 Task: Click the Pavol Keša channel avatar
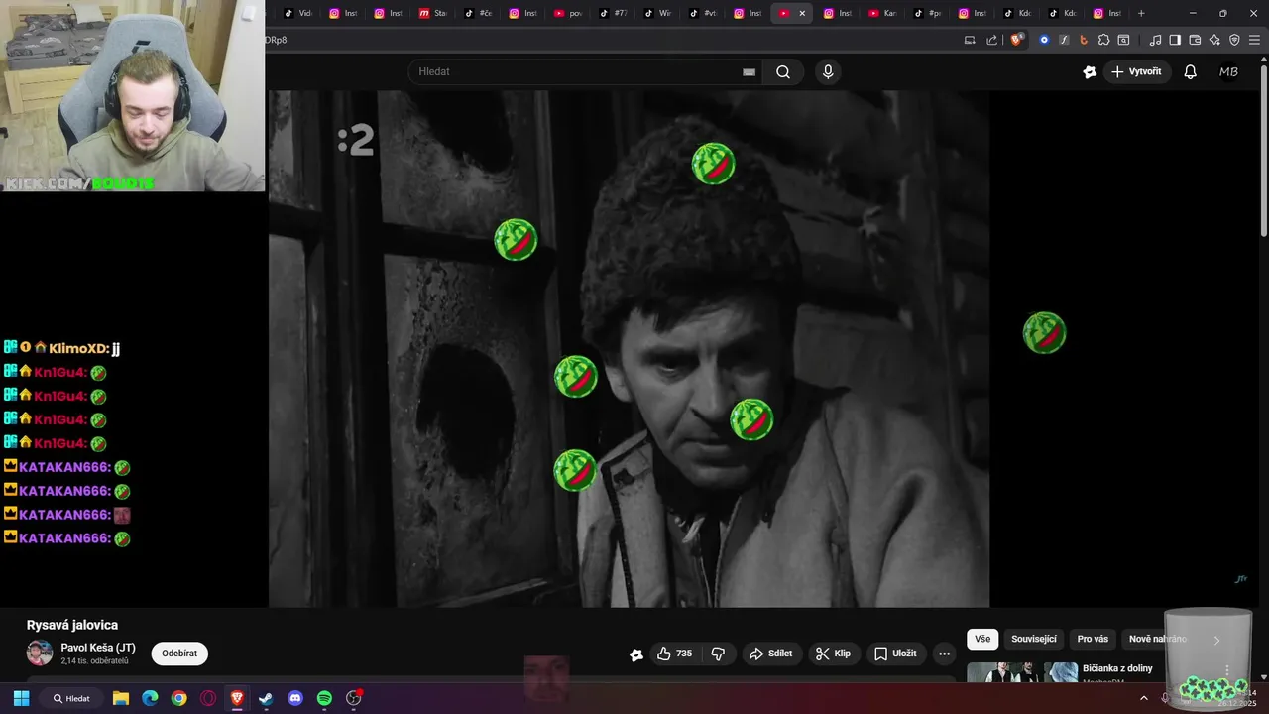coord(39,653)
